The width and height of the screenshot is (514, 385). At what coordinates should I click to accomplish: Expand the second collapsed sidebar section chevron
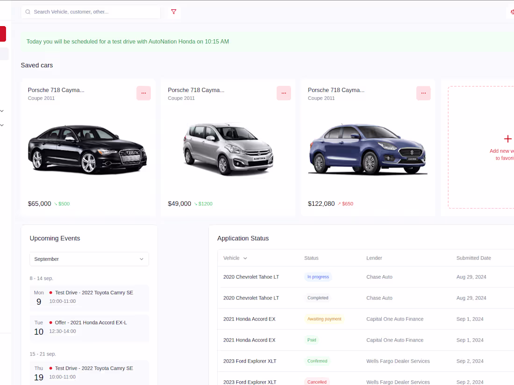coord(2,125)
